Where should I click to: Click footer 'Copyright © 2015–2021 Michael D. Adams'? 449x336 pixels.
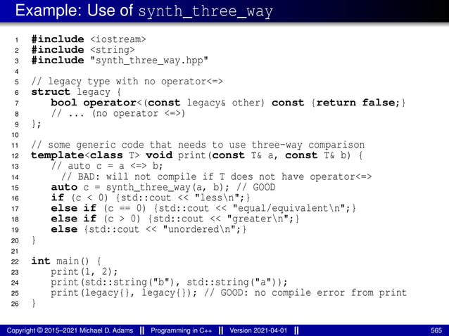pyautogui.click(x=70, y=330)
